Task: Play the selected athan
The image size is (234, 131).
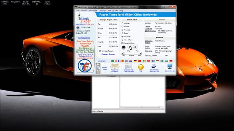Action: (136, 47)
